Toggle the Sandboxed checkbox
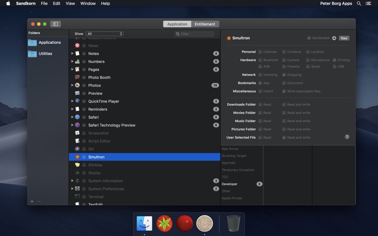This screenshot has height=236, width=378. [309, 38]
